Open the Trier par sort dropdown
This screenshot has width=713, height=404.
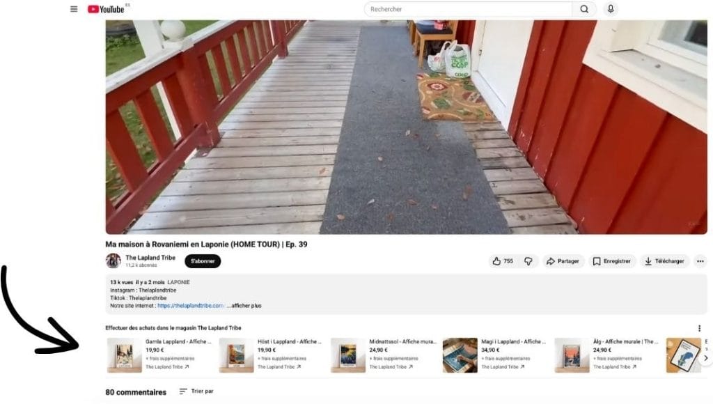point(196,391)
